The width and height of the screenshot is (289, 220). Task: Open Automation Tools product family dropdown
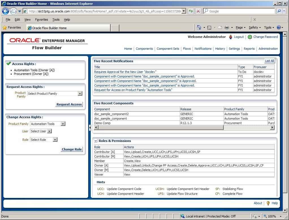click(x=63, y=124)
